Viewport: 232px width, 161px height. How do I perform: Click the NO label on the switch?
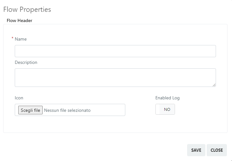[x=167, y=109]
